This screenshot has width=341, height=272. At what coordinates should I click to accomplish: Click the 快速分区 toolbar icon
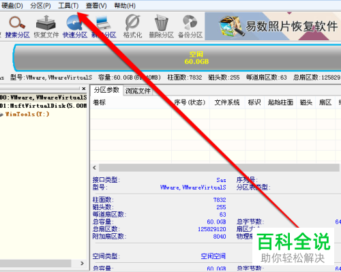coord(74,22)
